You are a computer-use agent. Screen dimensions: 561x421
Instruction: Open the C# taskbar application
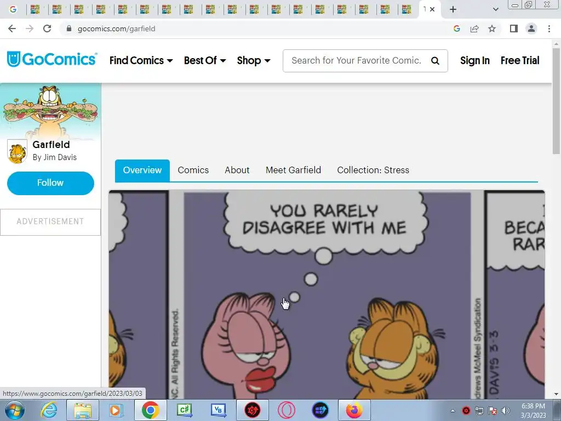point(184,410)
